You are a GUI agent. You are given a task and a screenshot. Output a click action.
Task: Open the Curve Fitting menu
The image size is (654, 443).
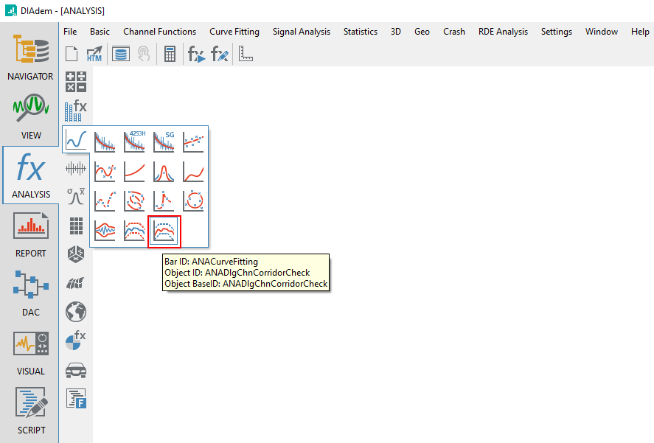point(234,32)
